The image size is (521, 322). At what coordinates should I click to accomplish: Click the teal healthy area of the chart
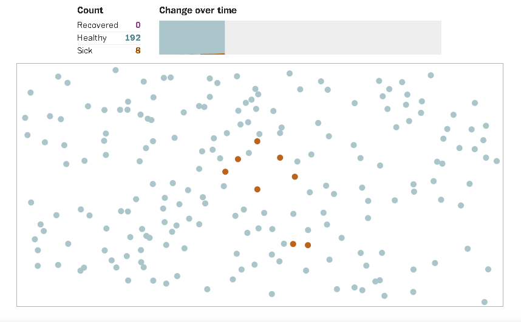(x=191, y=36)
